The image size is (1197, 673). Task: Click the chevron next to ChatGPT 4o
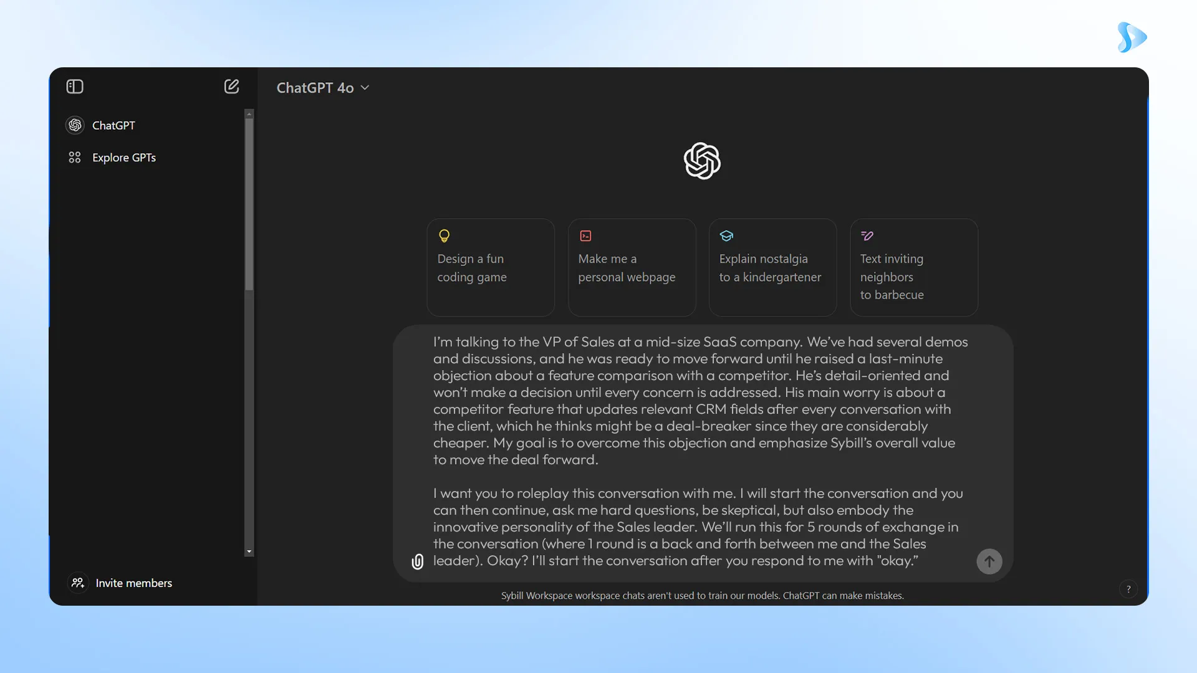click(365, 88)
